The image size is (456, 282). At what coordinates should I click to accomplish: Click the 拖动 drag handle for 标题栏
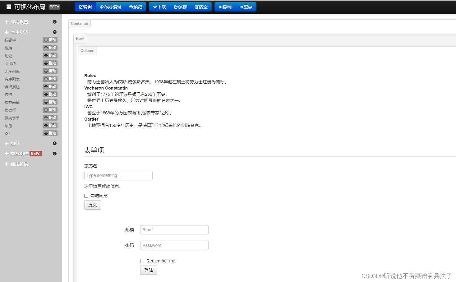tap(50, 40)
